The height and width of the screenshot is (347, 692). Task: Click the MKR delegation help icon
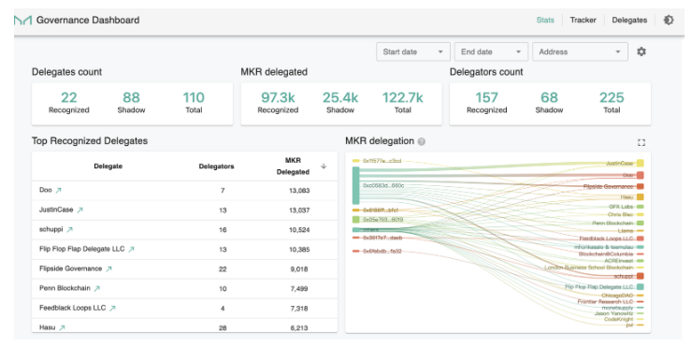click(x=422, y=142)
